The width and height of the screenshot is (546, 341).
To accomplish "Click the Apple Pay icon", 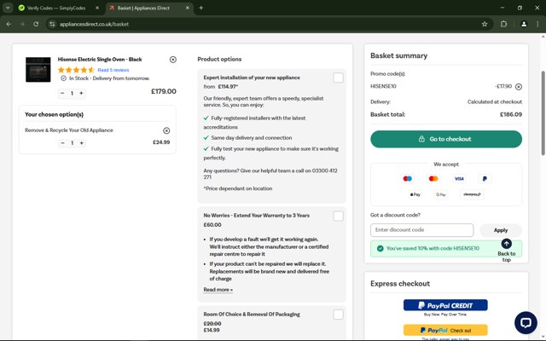I will pos(415,194).
